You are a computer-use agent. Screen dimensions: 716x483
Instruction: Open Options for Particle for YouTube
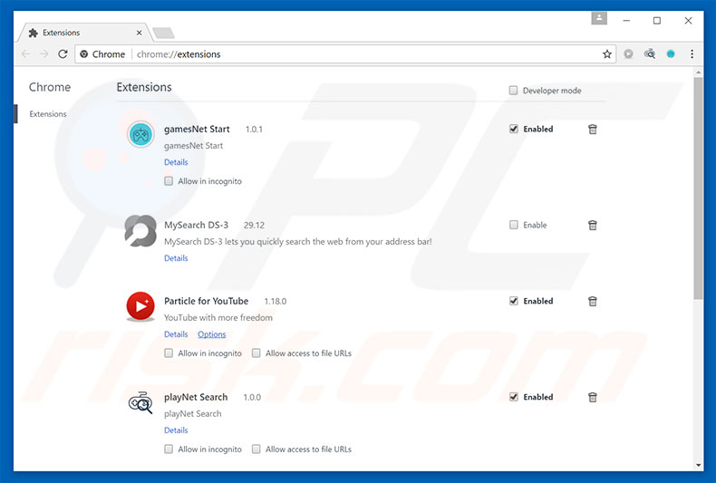click(x=211, y=334)
